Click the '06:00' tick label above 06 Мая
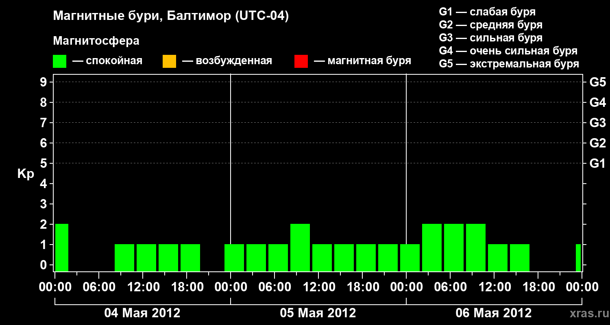Screen dimensions: 610x325 click(451, 287)
